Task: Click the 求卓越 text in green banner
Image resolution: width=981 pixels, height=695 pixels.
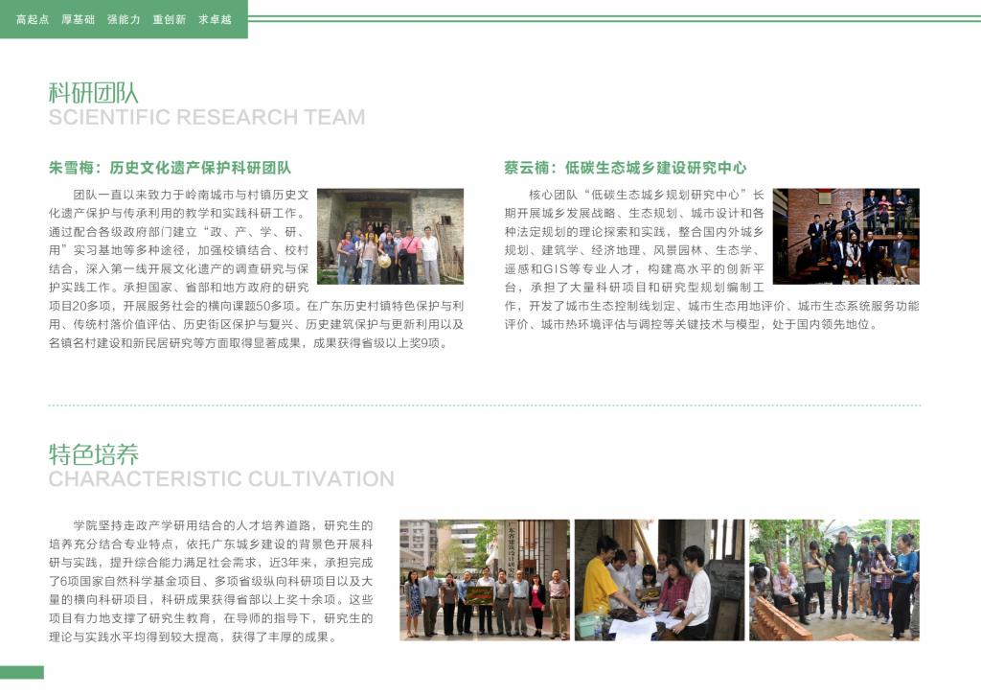Action: [216, 19]
